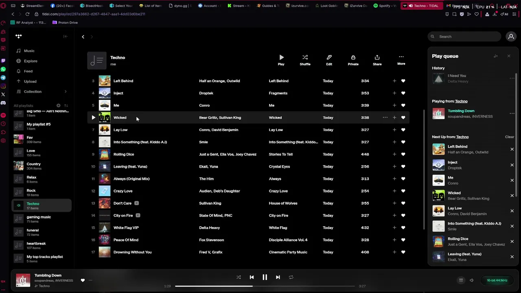Reload the browser page

click(x=27, y=14)
